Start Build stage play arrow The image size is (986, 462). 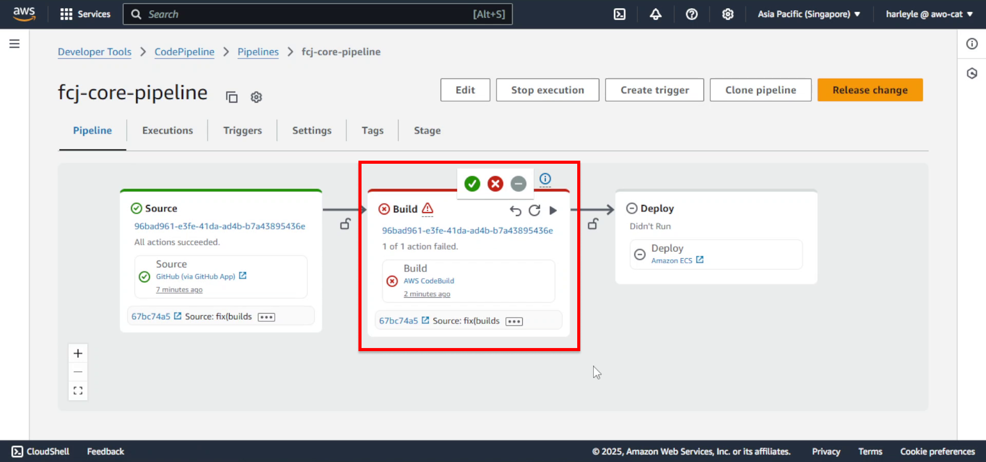point(553,210)
